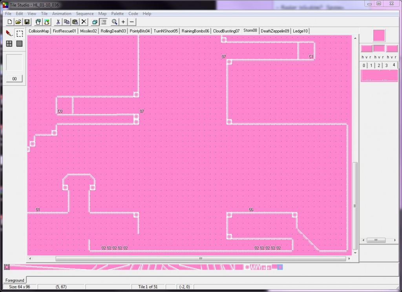Switch to the CloudBursting07 tab

[227, 31]
